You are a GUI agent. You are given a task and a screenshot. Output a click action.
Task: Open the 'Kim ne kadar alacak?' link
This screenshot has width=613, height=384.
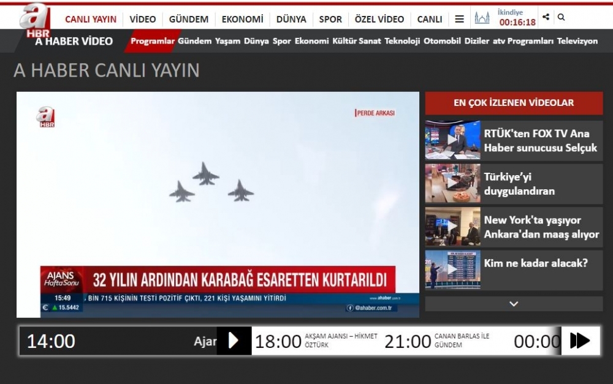[535, 263]
